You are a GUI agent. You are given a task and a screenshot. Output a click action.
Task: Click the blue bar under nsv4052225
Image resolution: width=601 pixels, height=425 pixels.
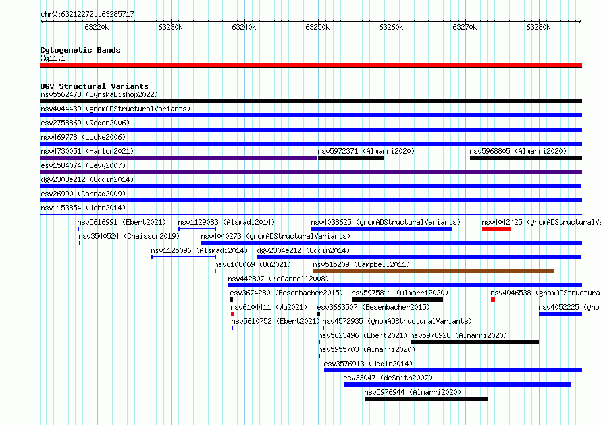[x=560, y=314]
